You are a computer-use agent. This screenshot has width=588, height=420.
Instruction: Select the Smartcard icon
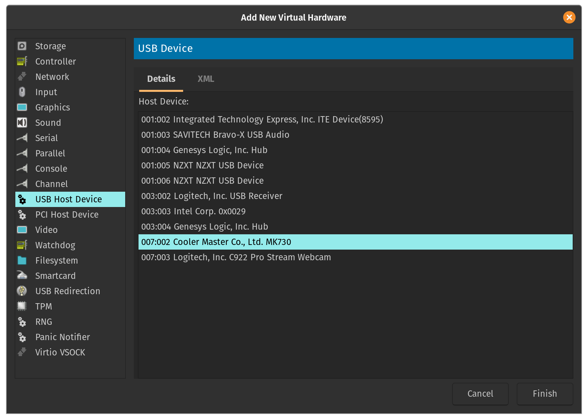click(22, 276)
